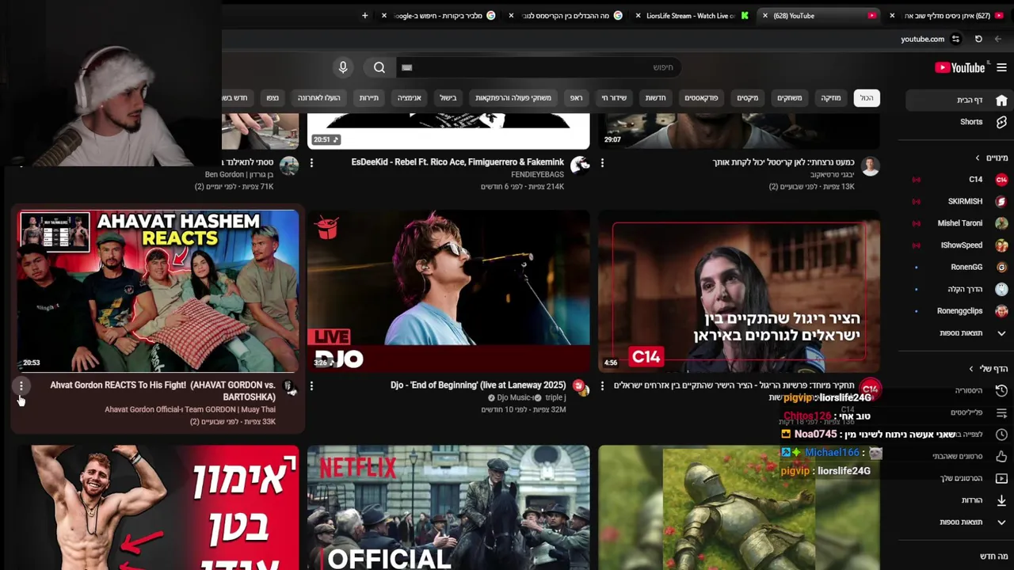Image resolution: width=1014 pixels, height=570 pixels.
Task: Open Downloads (הורדות) in the sidebar
Action: pyautogui.click(x=956, y=500)
